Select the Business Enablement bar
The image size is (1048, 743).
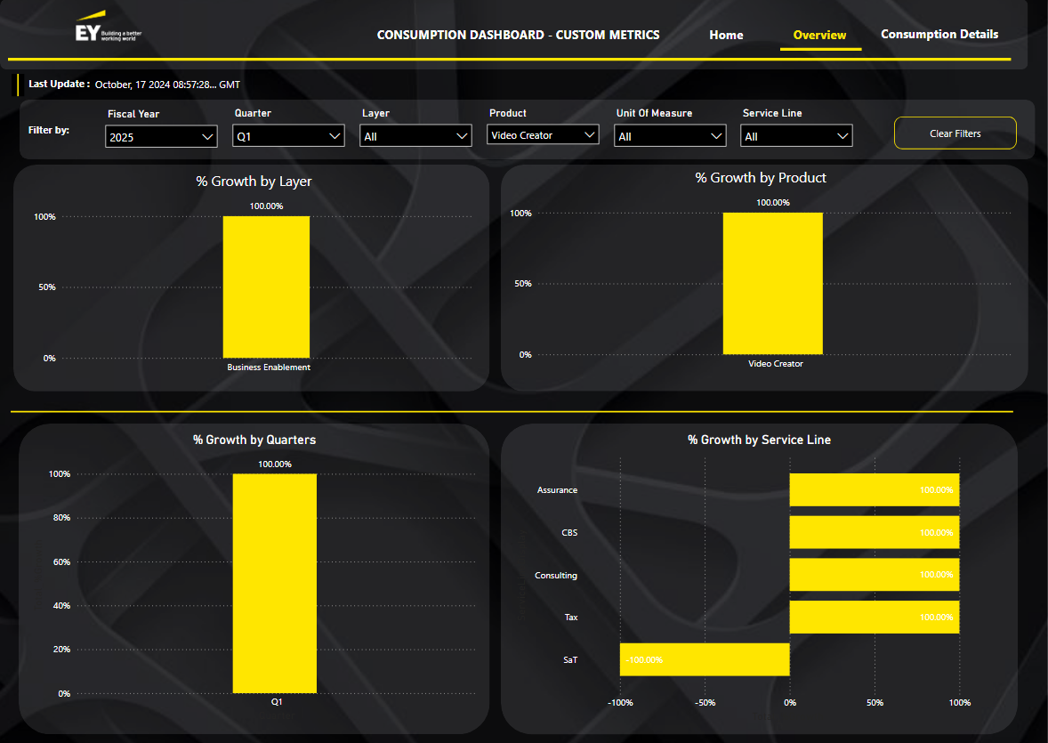[266, 287]
